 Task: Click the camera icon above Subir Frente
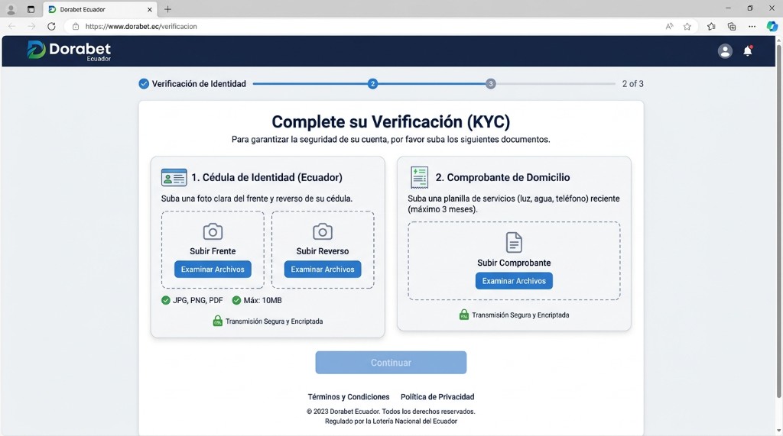213,231
